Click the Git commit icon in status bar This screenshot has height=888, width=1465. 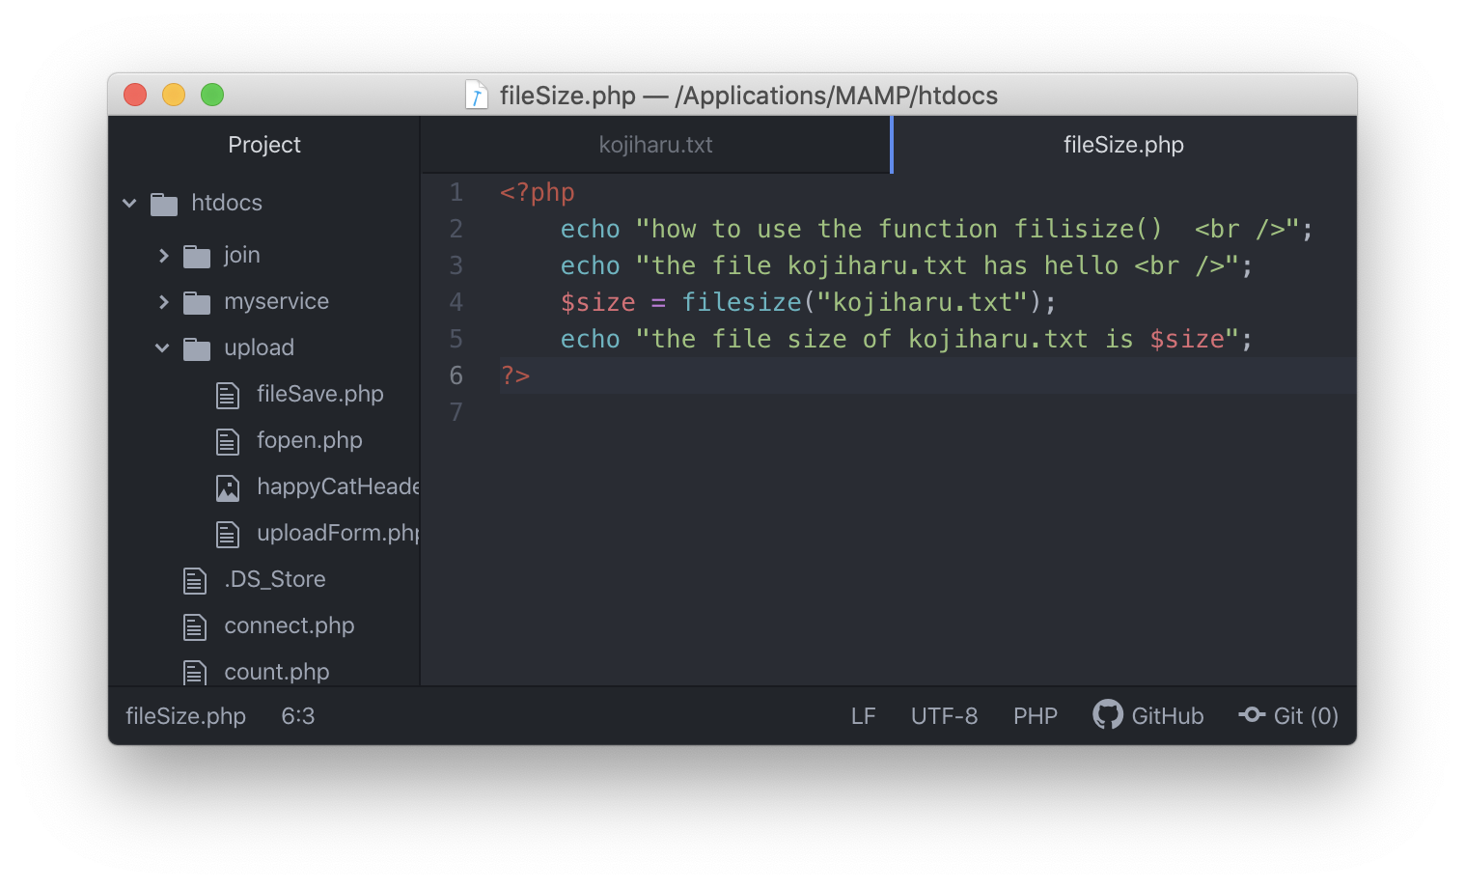tap(1252, 714)
